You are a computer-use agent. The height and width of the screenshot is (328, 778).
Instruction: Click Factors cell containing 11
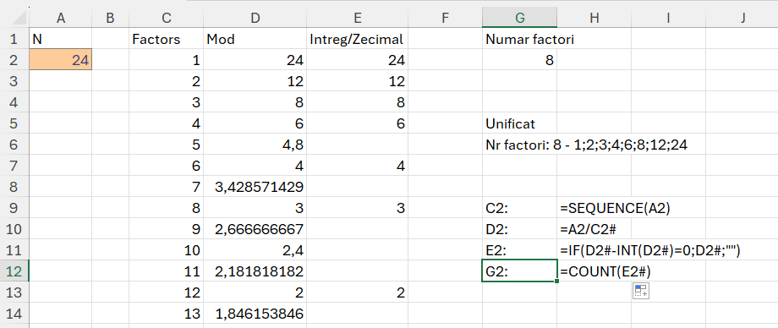coord(167,271)
